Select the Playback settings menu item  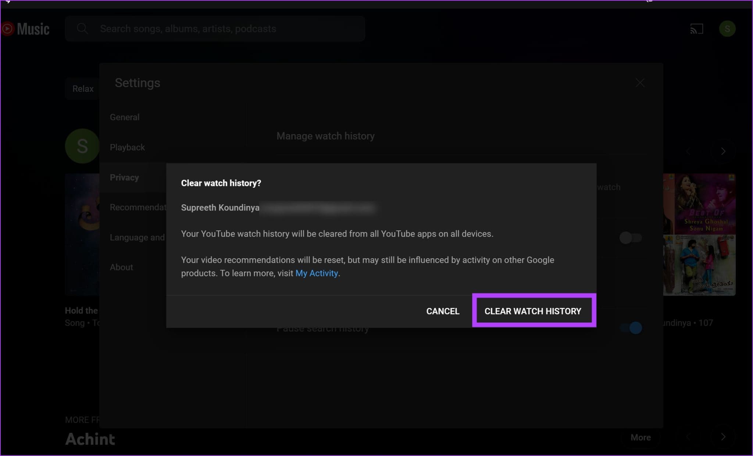tap(127, 147)
